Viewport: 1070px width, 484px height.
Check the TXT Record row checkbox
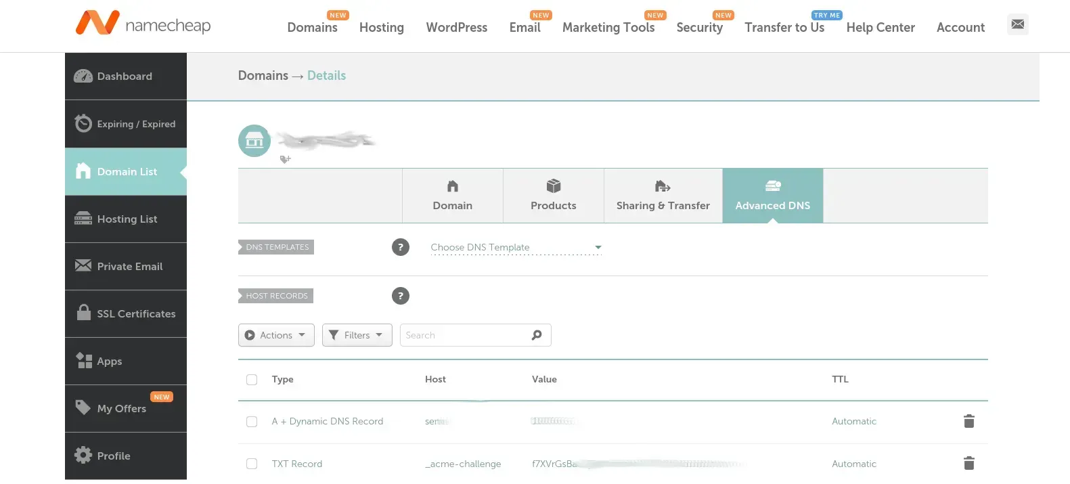[252, 464]
